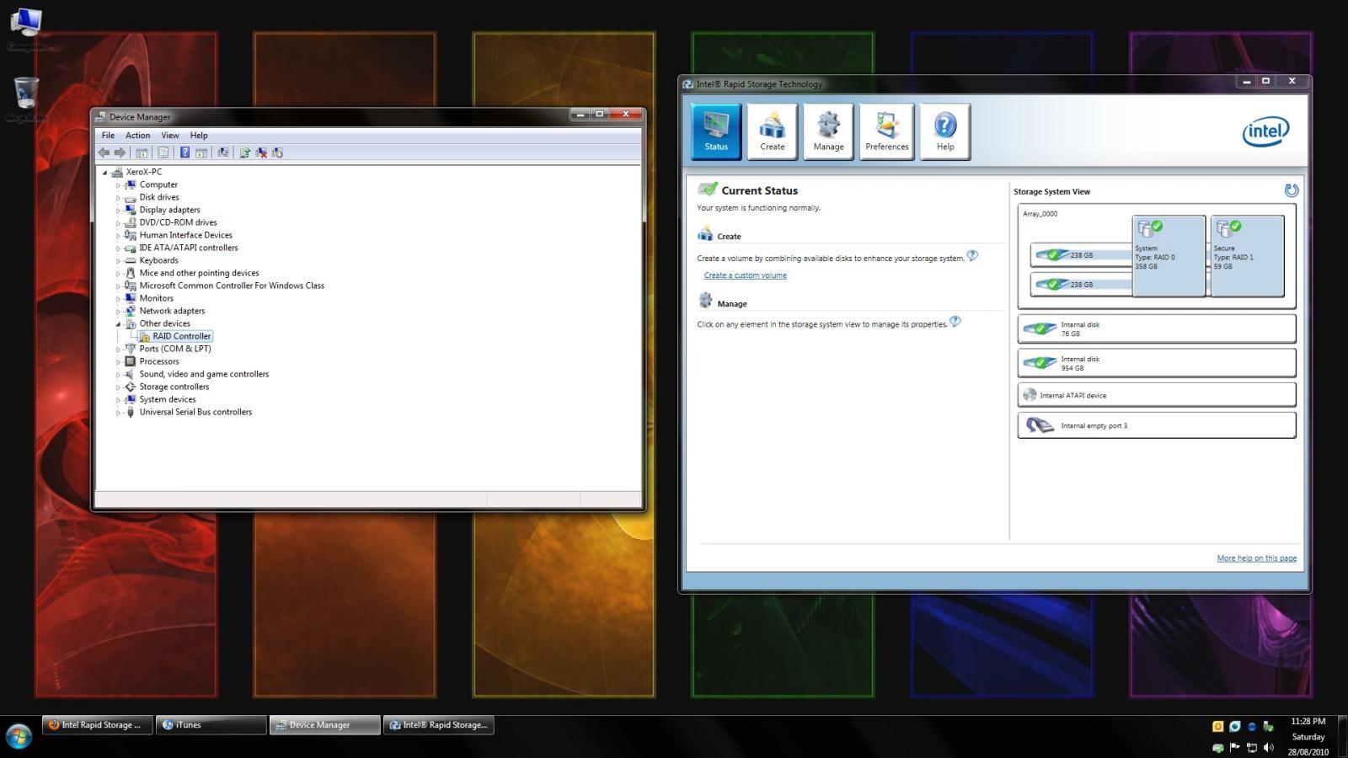The image size is (1348, 758).
Task: Expand the Processors node arrow
Action: click(118, 361)
